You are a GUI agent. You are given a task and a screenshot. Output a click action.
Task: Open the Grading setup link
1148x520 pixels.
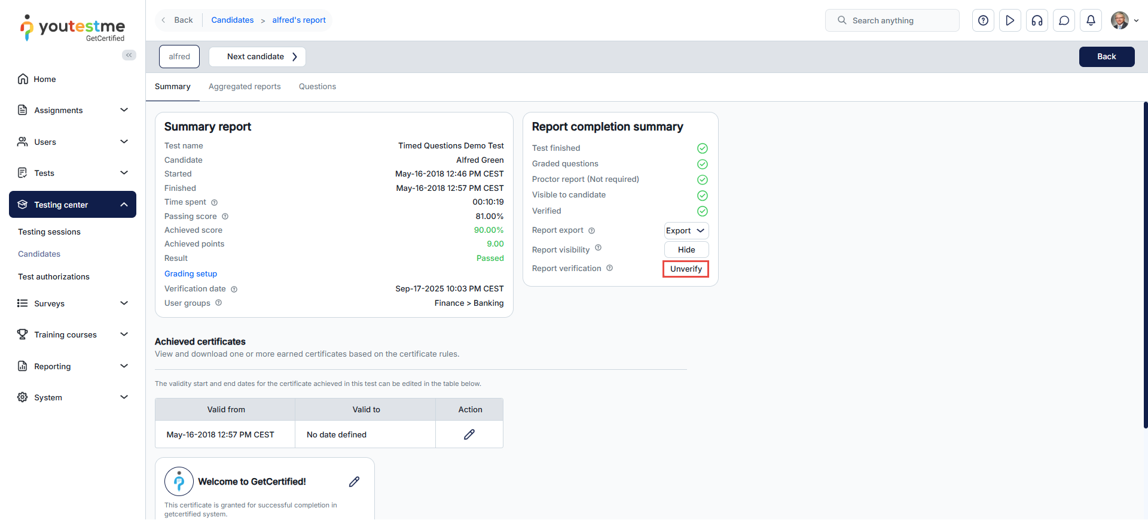[191, 274]
